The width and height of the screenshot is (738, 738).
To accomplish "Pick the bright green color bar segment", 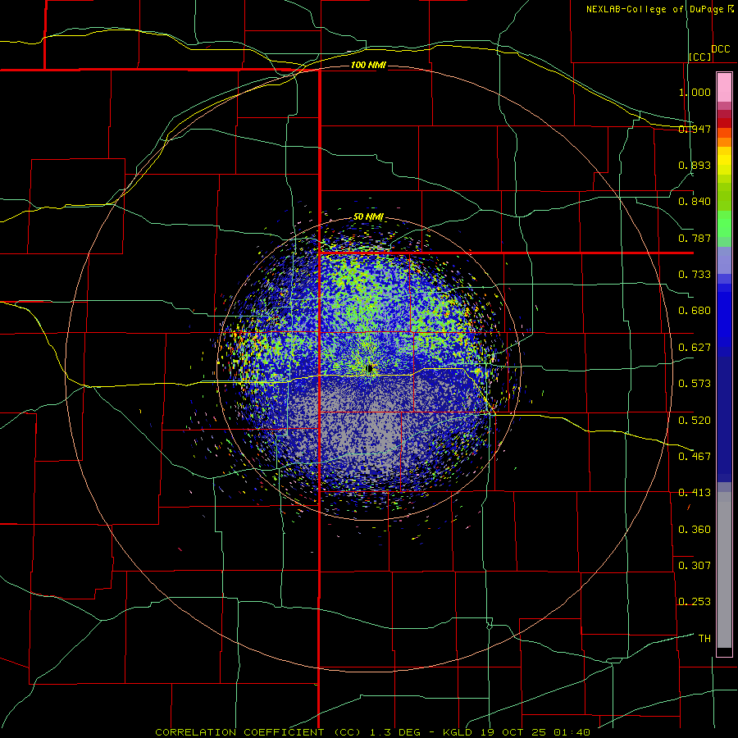I will click(724, 224).
